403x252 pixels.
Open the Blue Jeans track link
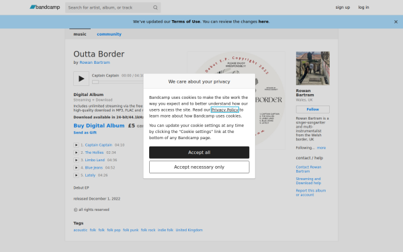(x=94, y=167)
